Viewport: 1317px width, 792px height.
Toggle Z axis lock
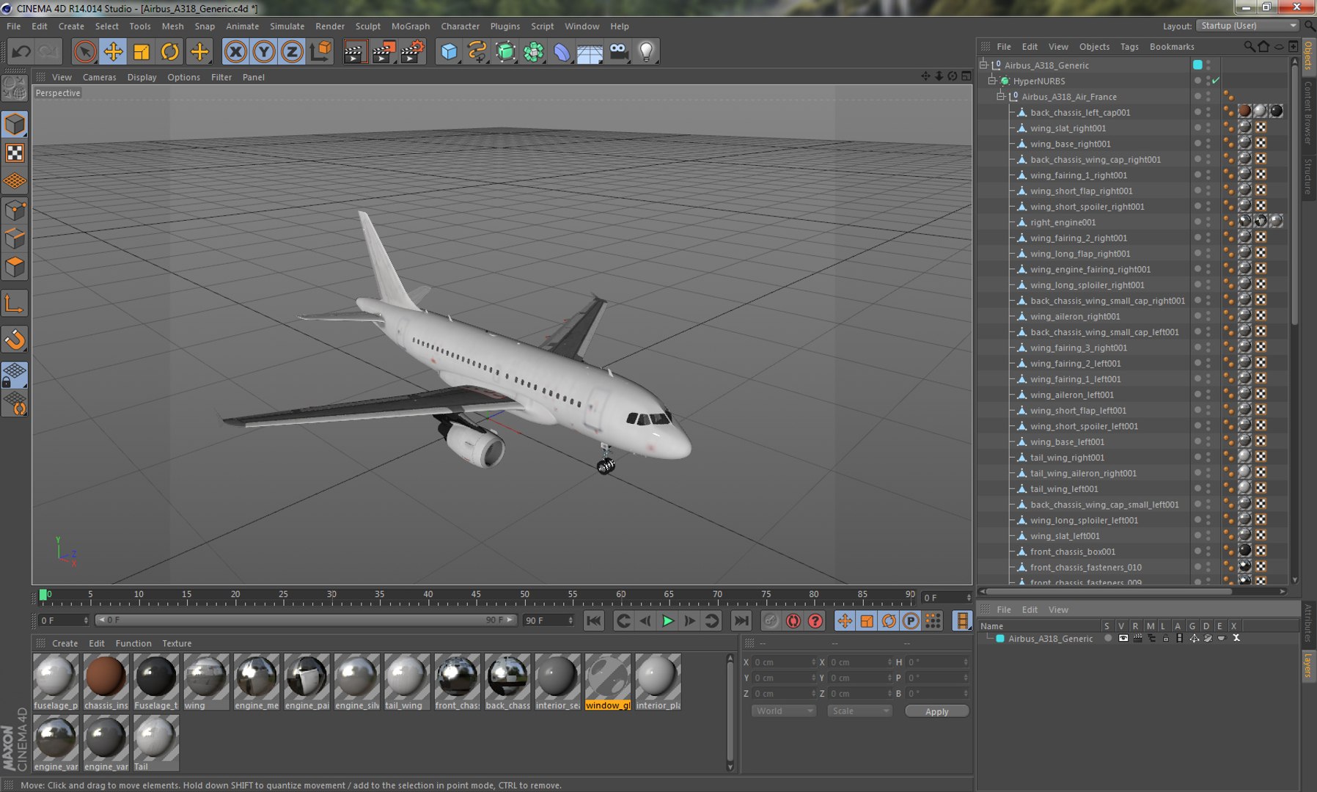[x=292, y=51]
